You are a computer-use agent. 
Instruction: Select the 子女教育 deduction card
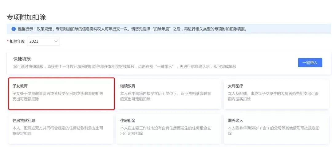point(61,93)
